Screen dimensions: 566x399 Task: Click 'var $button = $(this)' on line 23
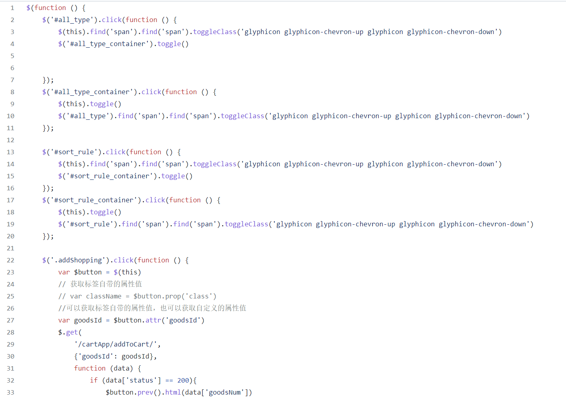click(100, 272)
